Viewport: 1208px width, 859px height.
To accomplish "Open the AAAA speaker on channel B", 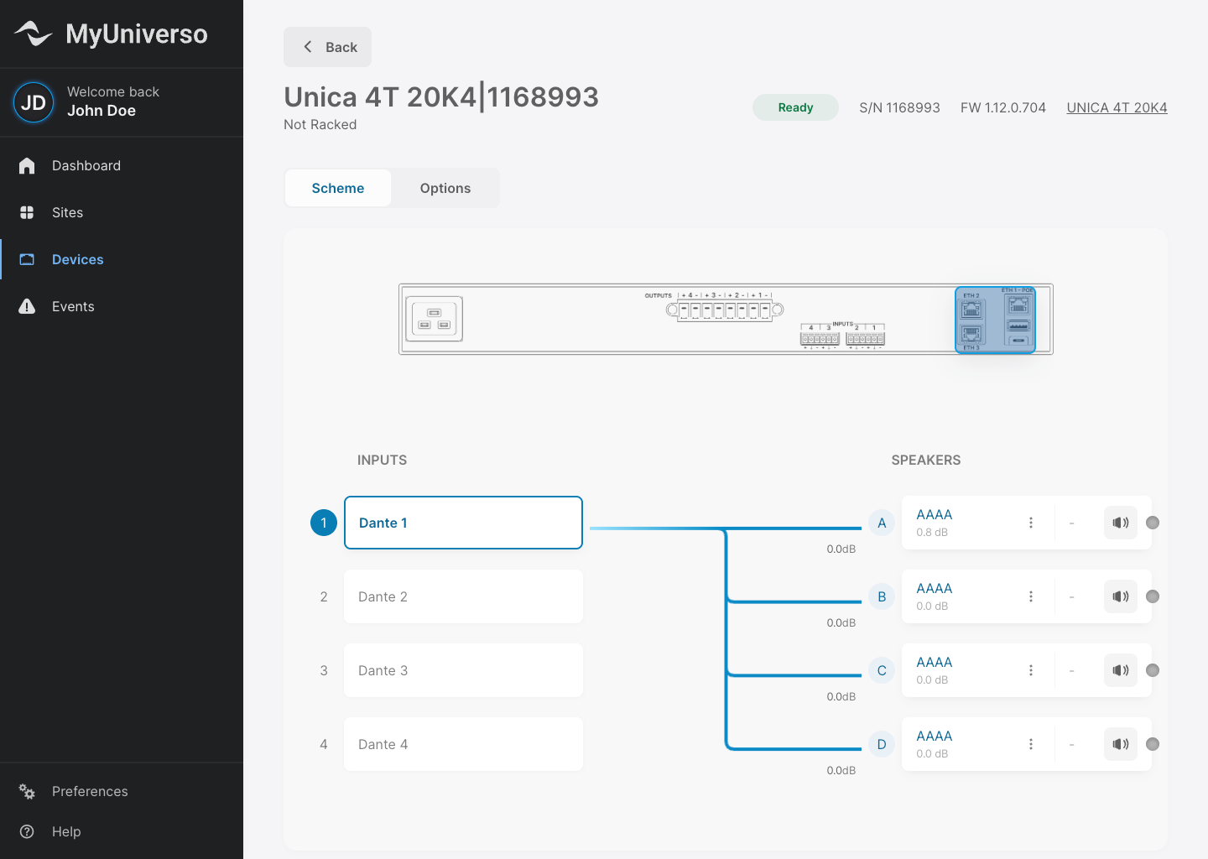I will pos(935,588).
